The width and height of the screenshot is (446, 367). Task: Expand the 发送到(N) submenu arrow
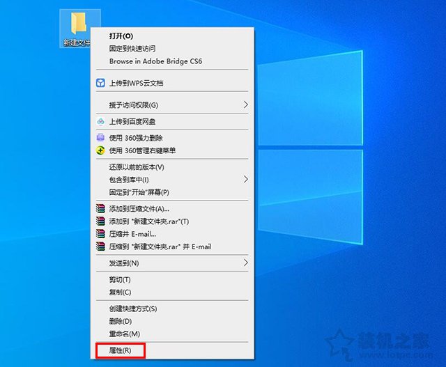pos(246,263)
